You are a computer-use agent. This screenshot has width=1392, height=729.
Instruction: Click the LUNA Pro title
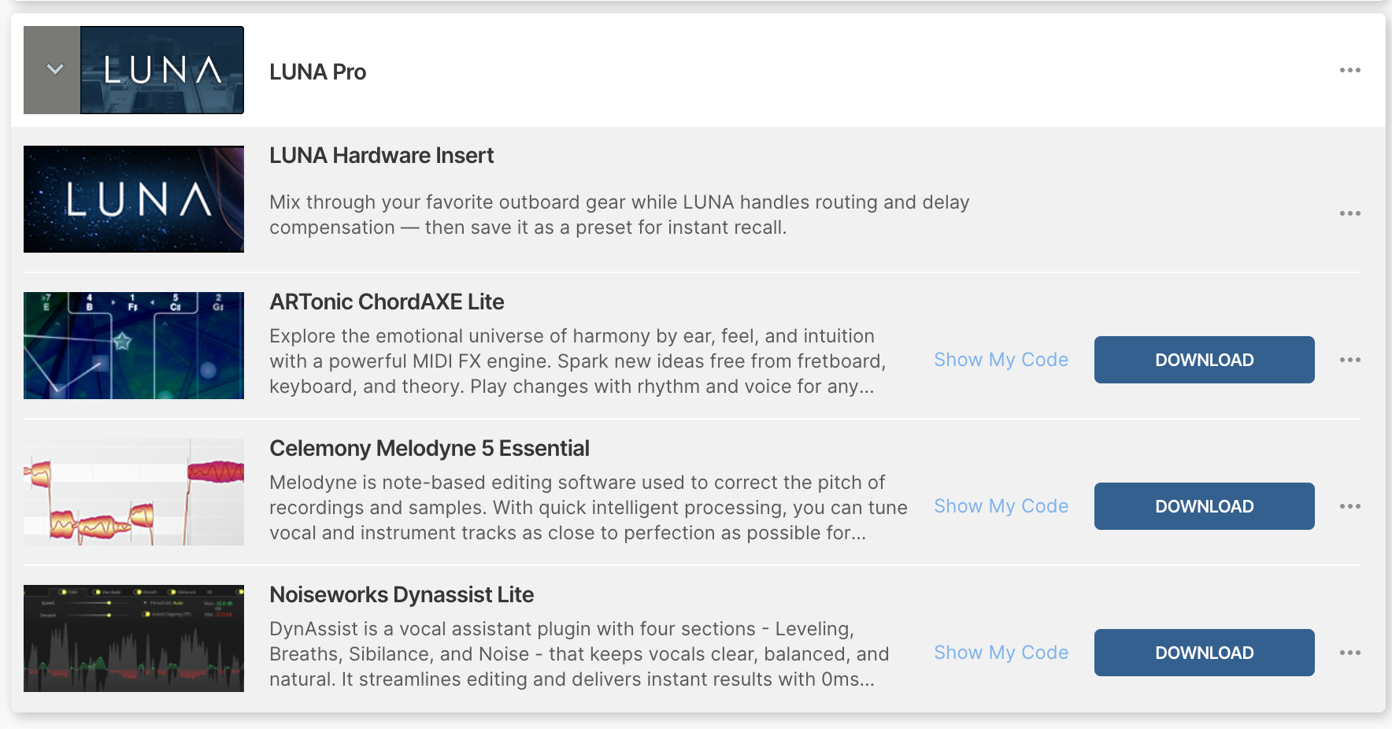(317, 72)
